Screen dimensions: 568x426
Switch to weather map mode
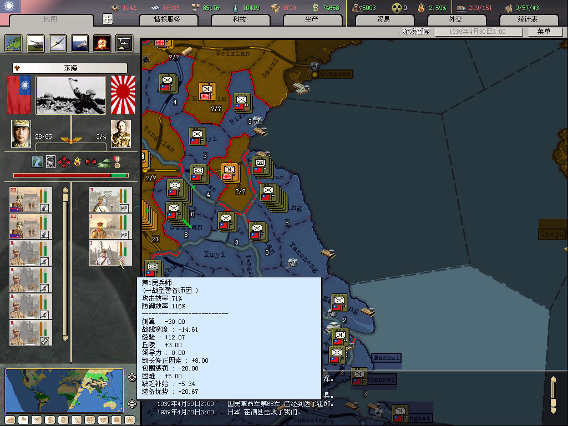37,420
